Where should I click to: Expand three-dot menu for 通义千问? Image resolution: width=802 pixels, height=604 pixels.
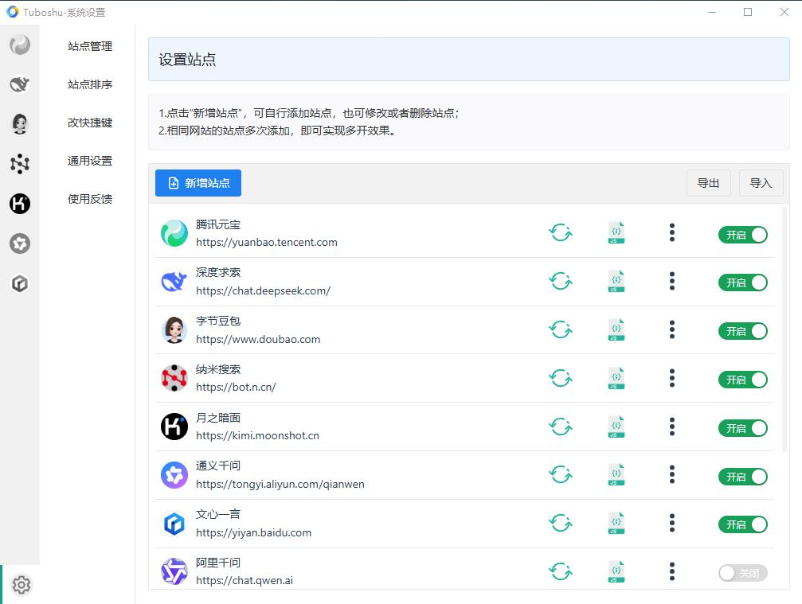click(x=672, y=476)
